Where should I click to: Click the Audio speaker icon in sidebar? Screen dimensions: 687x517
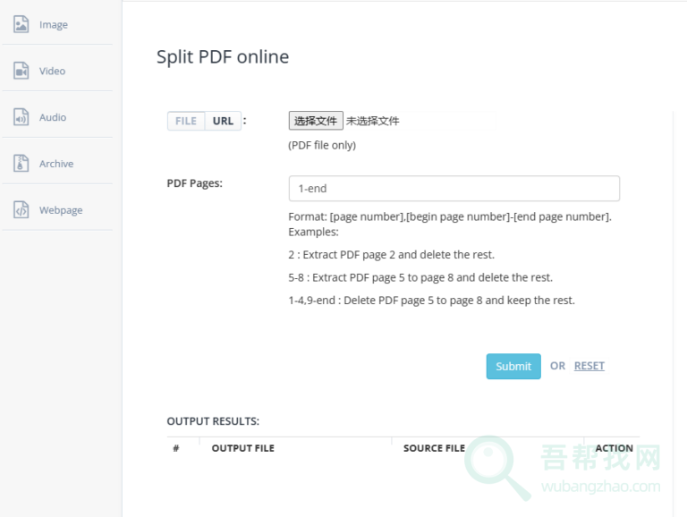click(21, 117)
